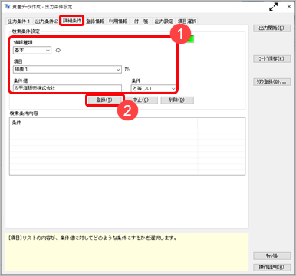Expand the 項目 dropdown showing 摘要1

pyautogui.click(x=67, y=69)
